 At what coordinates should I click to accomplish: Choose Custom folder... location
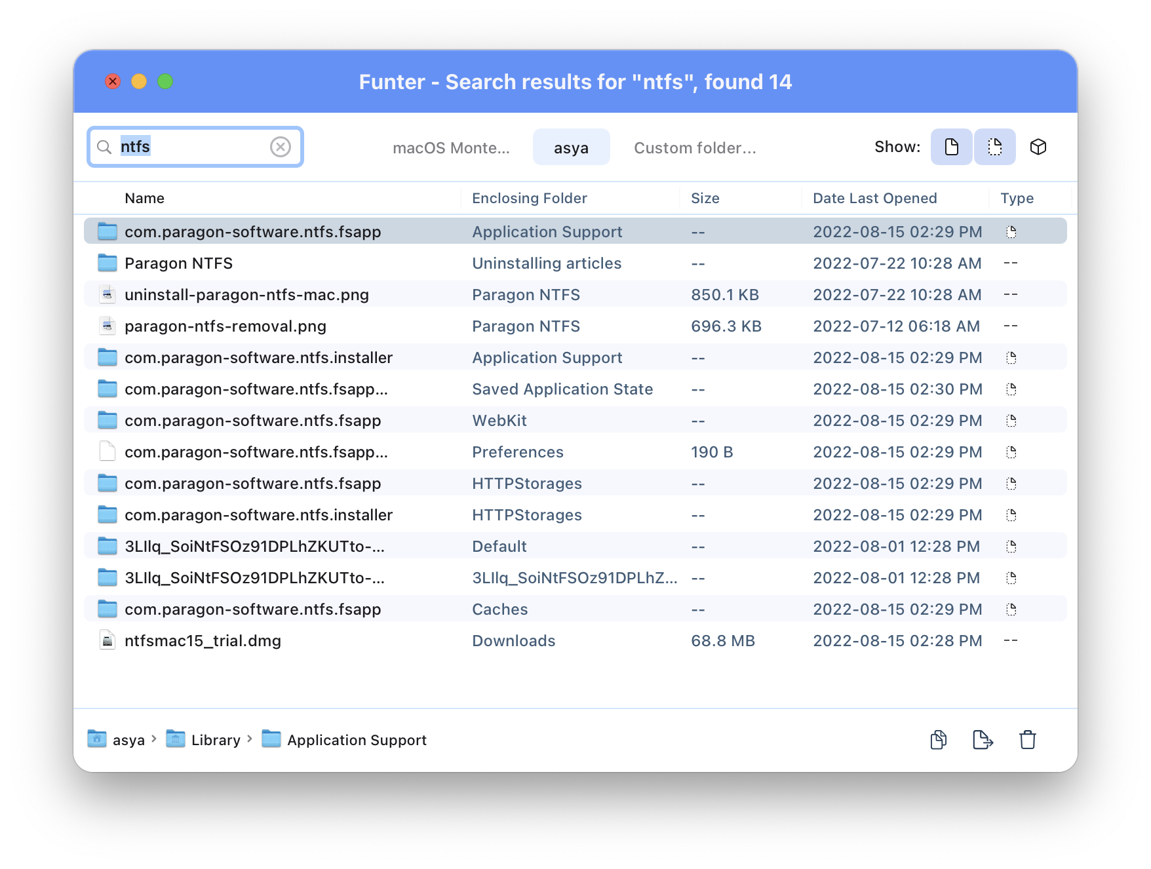[695, 148]
